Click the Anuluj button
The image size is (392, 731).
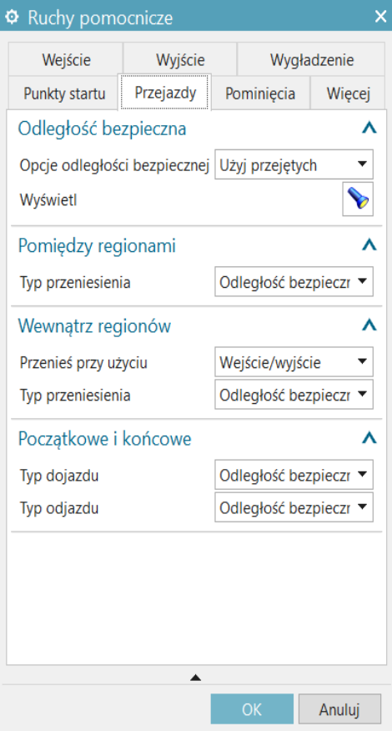339,709
